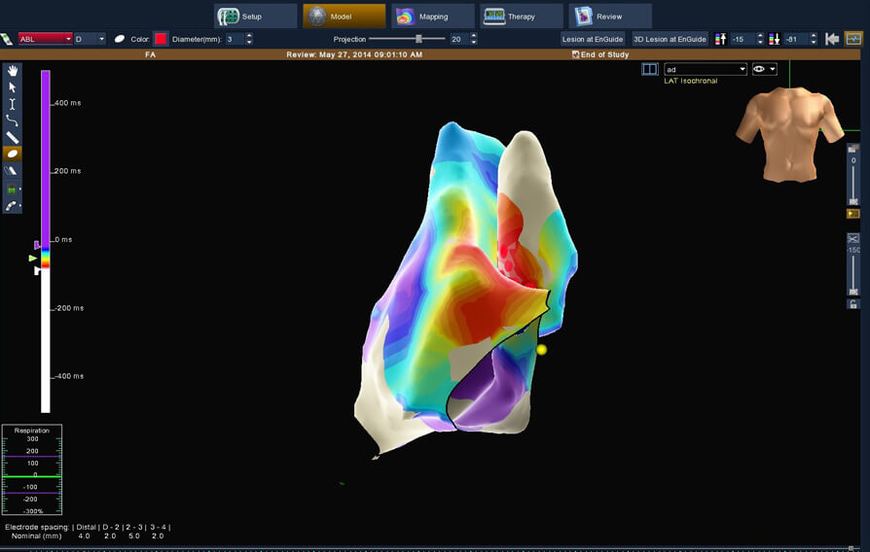Expand the 'D' electrode dropdown
Viewport: 870px width, 552px height.
tap(91, 39)
